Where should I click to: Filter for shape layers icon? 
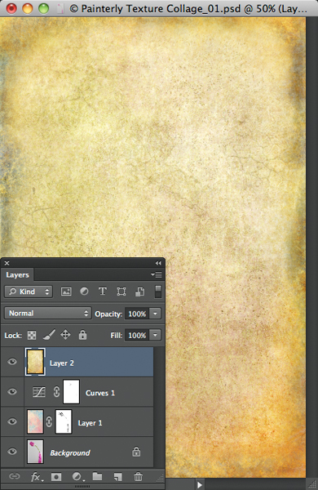click(121, 292)
